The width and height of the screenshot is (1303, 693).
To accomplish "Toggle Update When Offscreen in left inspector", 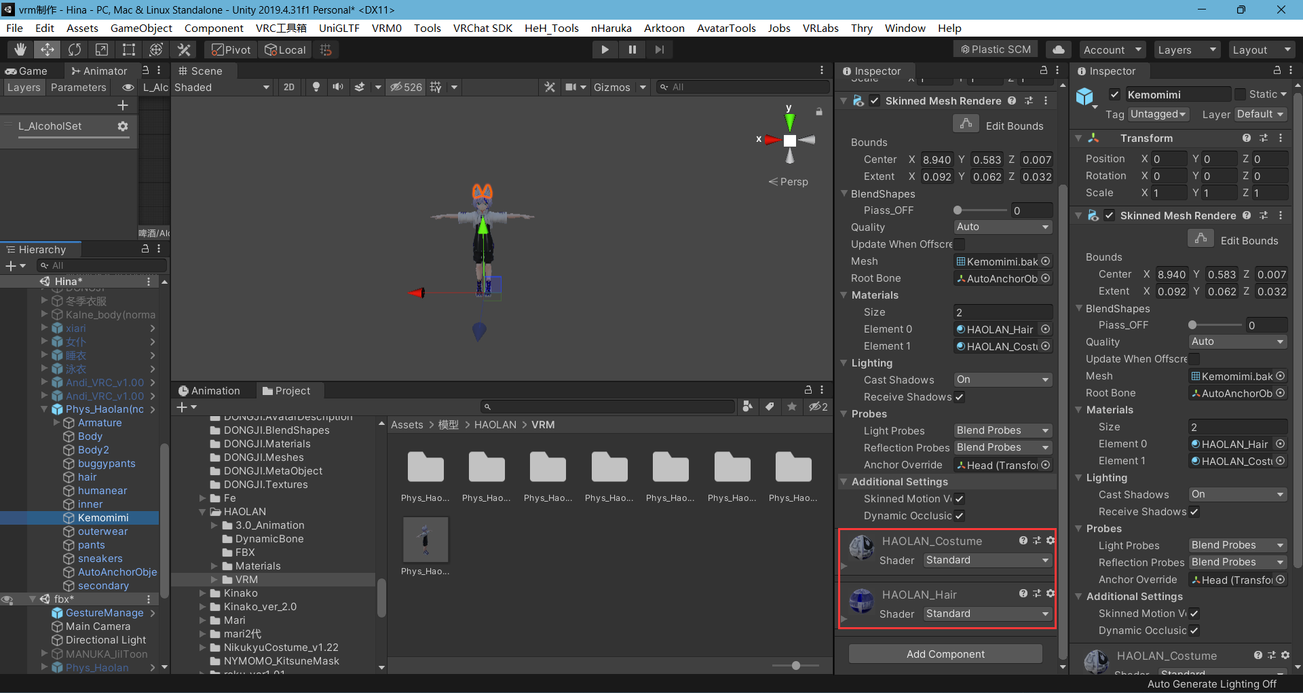I will [x=960, y=244].
